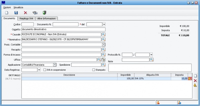Click the New document toolbar icon

click(x=7, y=13)
